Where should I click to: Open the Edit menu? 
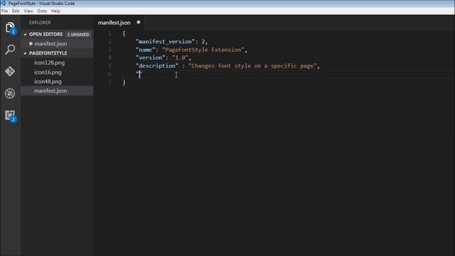[16, 11]
